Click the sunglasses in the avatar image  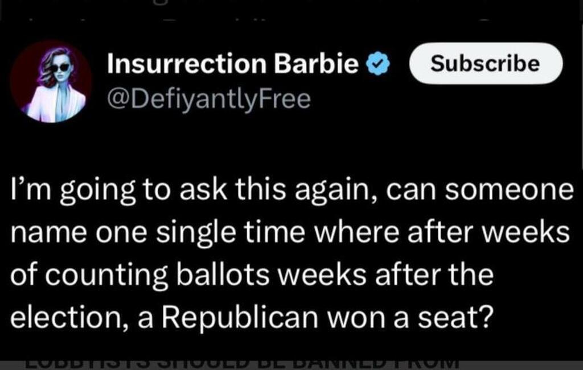coord(60,68)
